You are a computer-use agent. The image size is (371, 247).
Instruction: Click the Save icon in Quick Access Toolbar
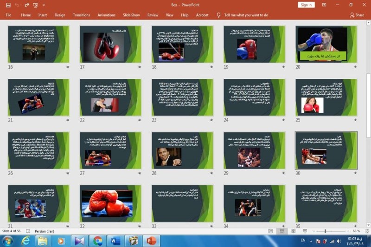coord(8,5)
